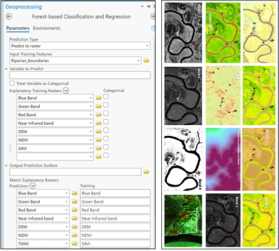Click SAVI training match field
Screen dimensions: 279x251
click(115, 243)
